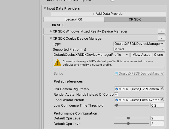Viewport: 169px width, 129px height.
Task: Open the Supported Platform(s) dropdown
Action: pyautogui.click(x=139, y=49)
